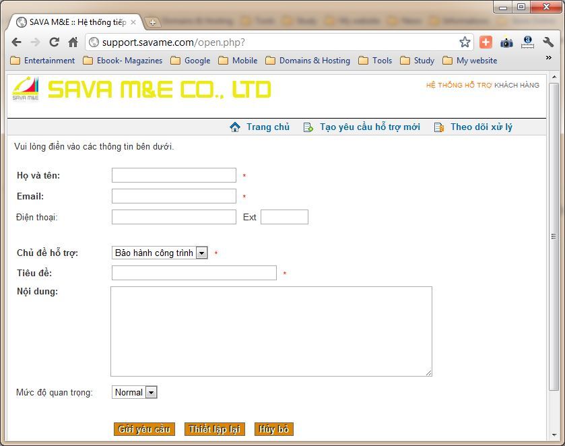Open the Study bookmarks folder

pos(418,61)
